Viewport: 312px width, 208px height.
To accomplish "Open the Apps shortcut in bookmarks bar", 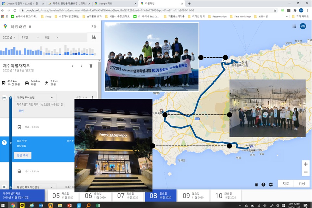I will point(5,17).
